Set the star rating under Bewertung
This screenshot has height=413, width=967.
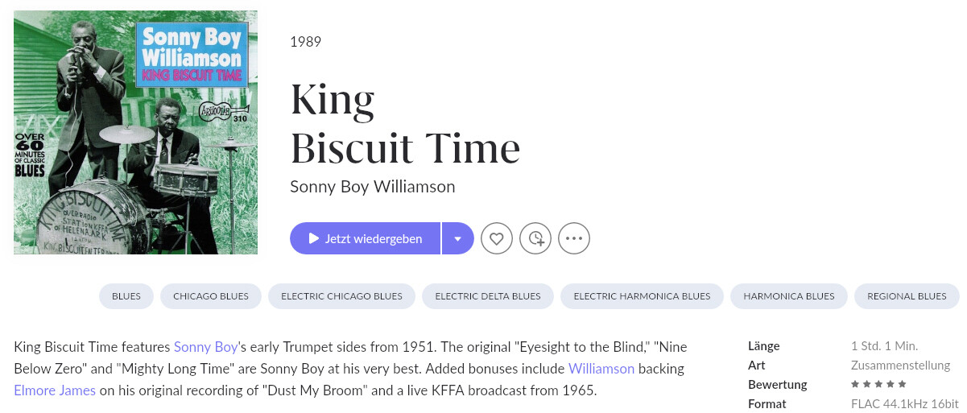pos(878,384)
